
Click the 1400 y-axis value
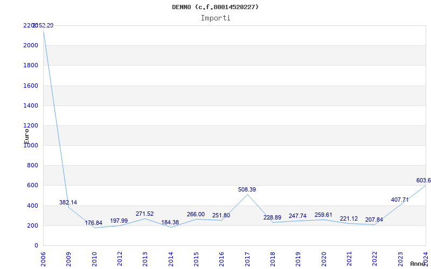[31, 105]
